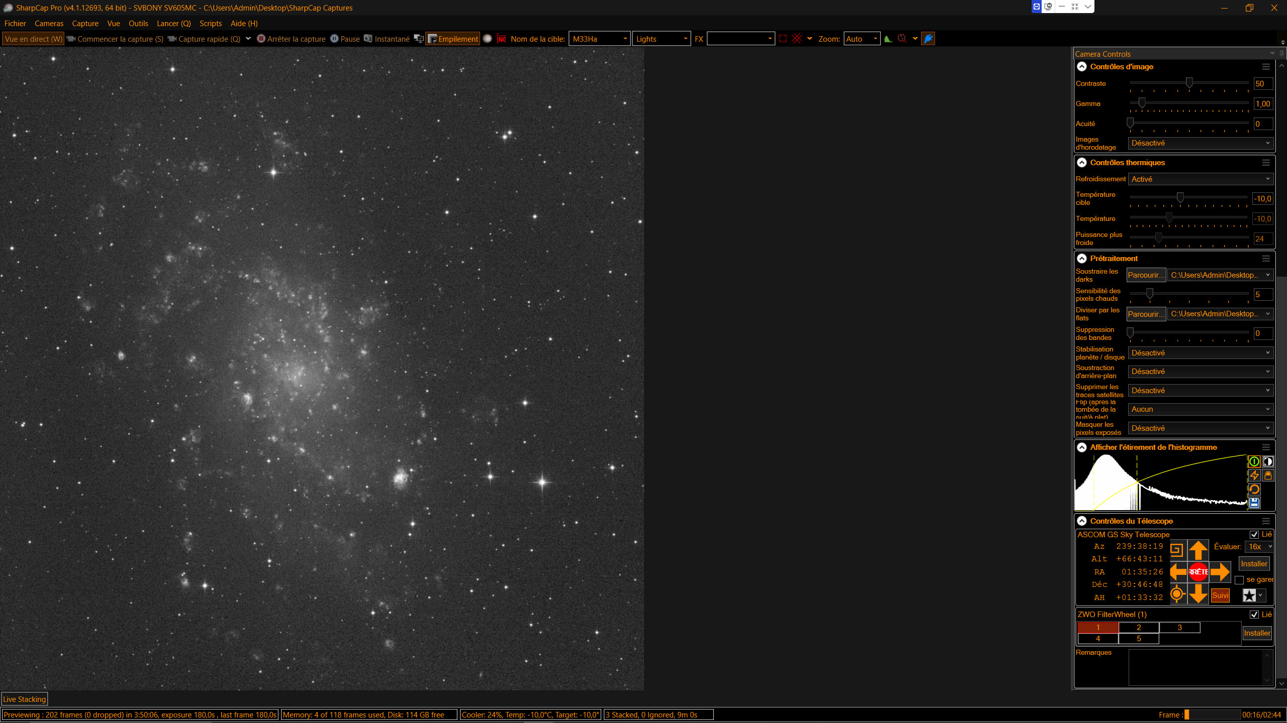Click the monitor icon beside Instantané
Image resolution: width=1287 pixels, height=723 pixels.
click(x=419, y=39)
